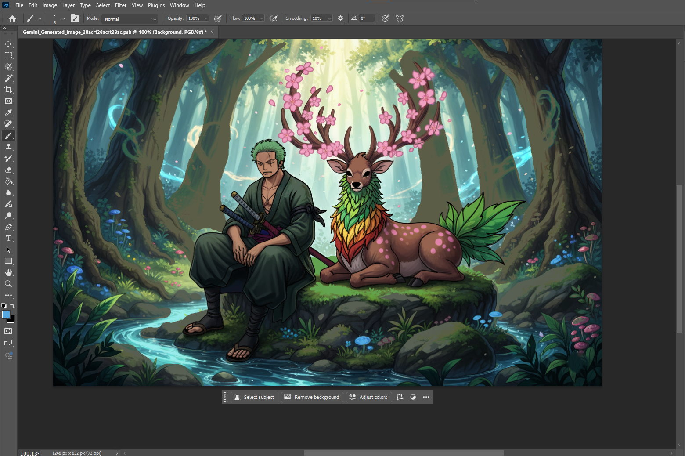Create adjustment layer from task bar

413,397
